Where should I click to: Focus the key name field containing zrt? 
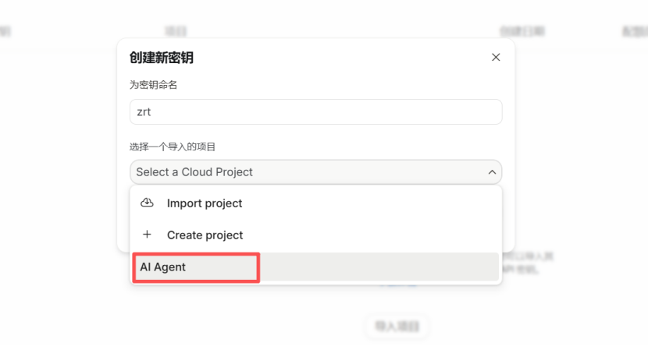tap(315, 111)
